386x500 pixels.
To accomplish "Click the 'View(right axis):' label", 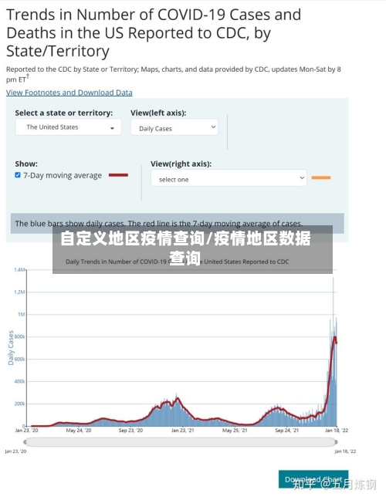I will click(x=181, y=164).
